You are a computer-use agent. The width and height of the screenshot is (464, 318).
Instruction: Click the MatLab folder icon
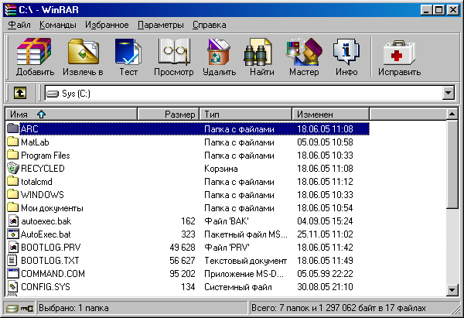12,142
